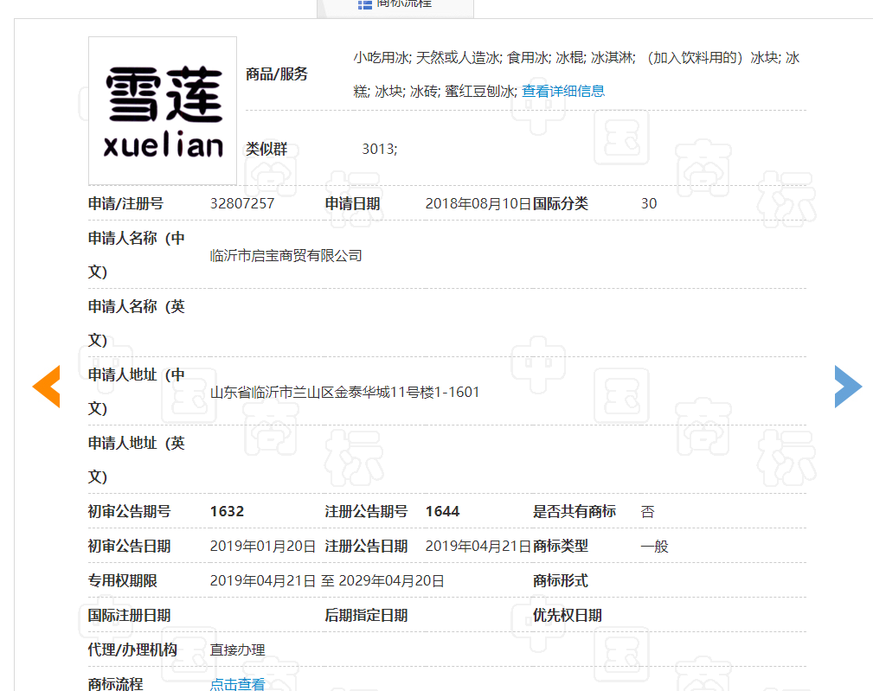Click the 2019年01月20日 preliminary announcement date

point(263,547)
